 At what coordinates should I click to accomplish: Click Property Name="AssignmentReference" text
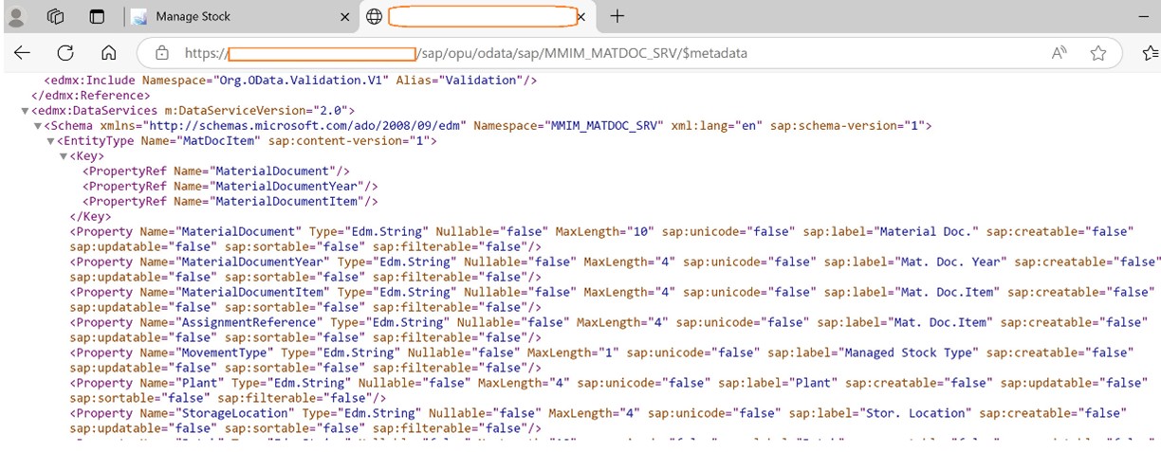[x=196, y=323]
